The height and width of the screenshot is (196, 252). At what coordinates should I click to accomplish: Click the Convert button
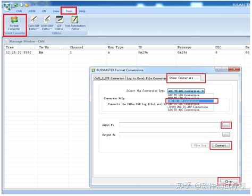click(x=221, y=146)
